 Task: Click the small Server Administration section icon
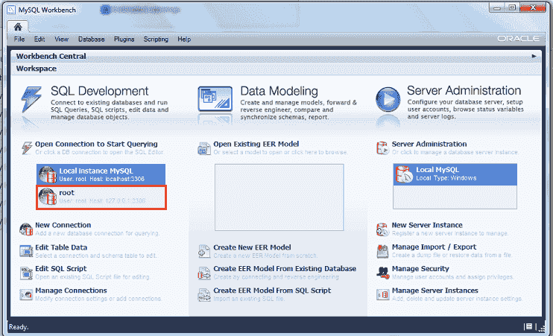[382, 148]
